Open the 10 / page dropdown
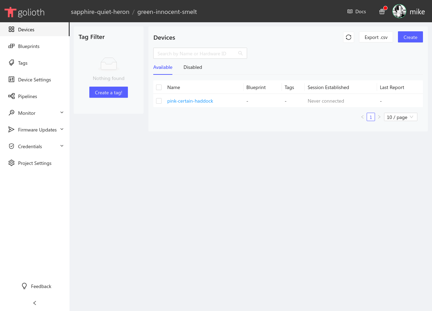The width and height of the screenshot is (432, 311). (400, 117)
